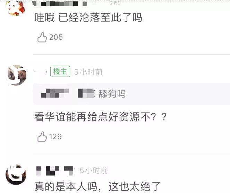Open the pixelated username of bottom commenter
This screenshot has width=230, height=194.
55,171
